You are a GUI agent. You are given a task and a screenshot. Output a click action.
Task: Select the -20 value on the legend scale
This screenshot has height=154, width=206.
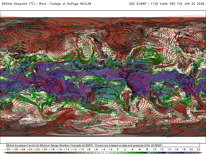click(x=44, y=149)
